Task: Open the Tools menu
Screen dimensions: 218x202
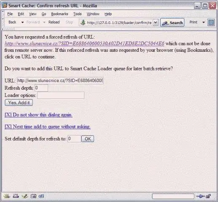Action: tap(78, 14)
